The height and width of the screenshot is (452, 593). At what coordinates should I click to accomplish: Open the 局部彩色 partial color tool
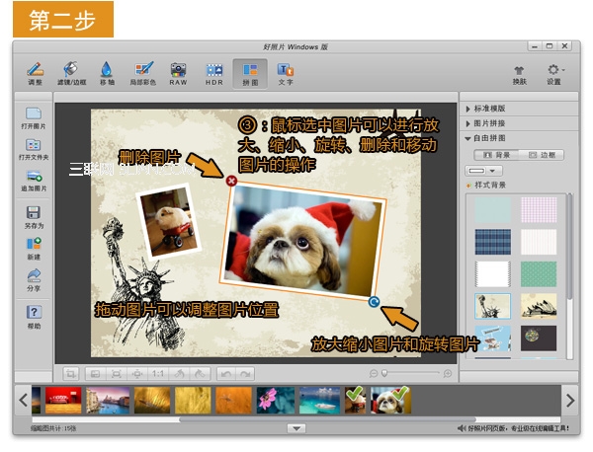pyautogui.click(x=143, y=73)
